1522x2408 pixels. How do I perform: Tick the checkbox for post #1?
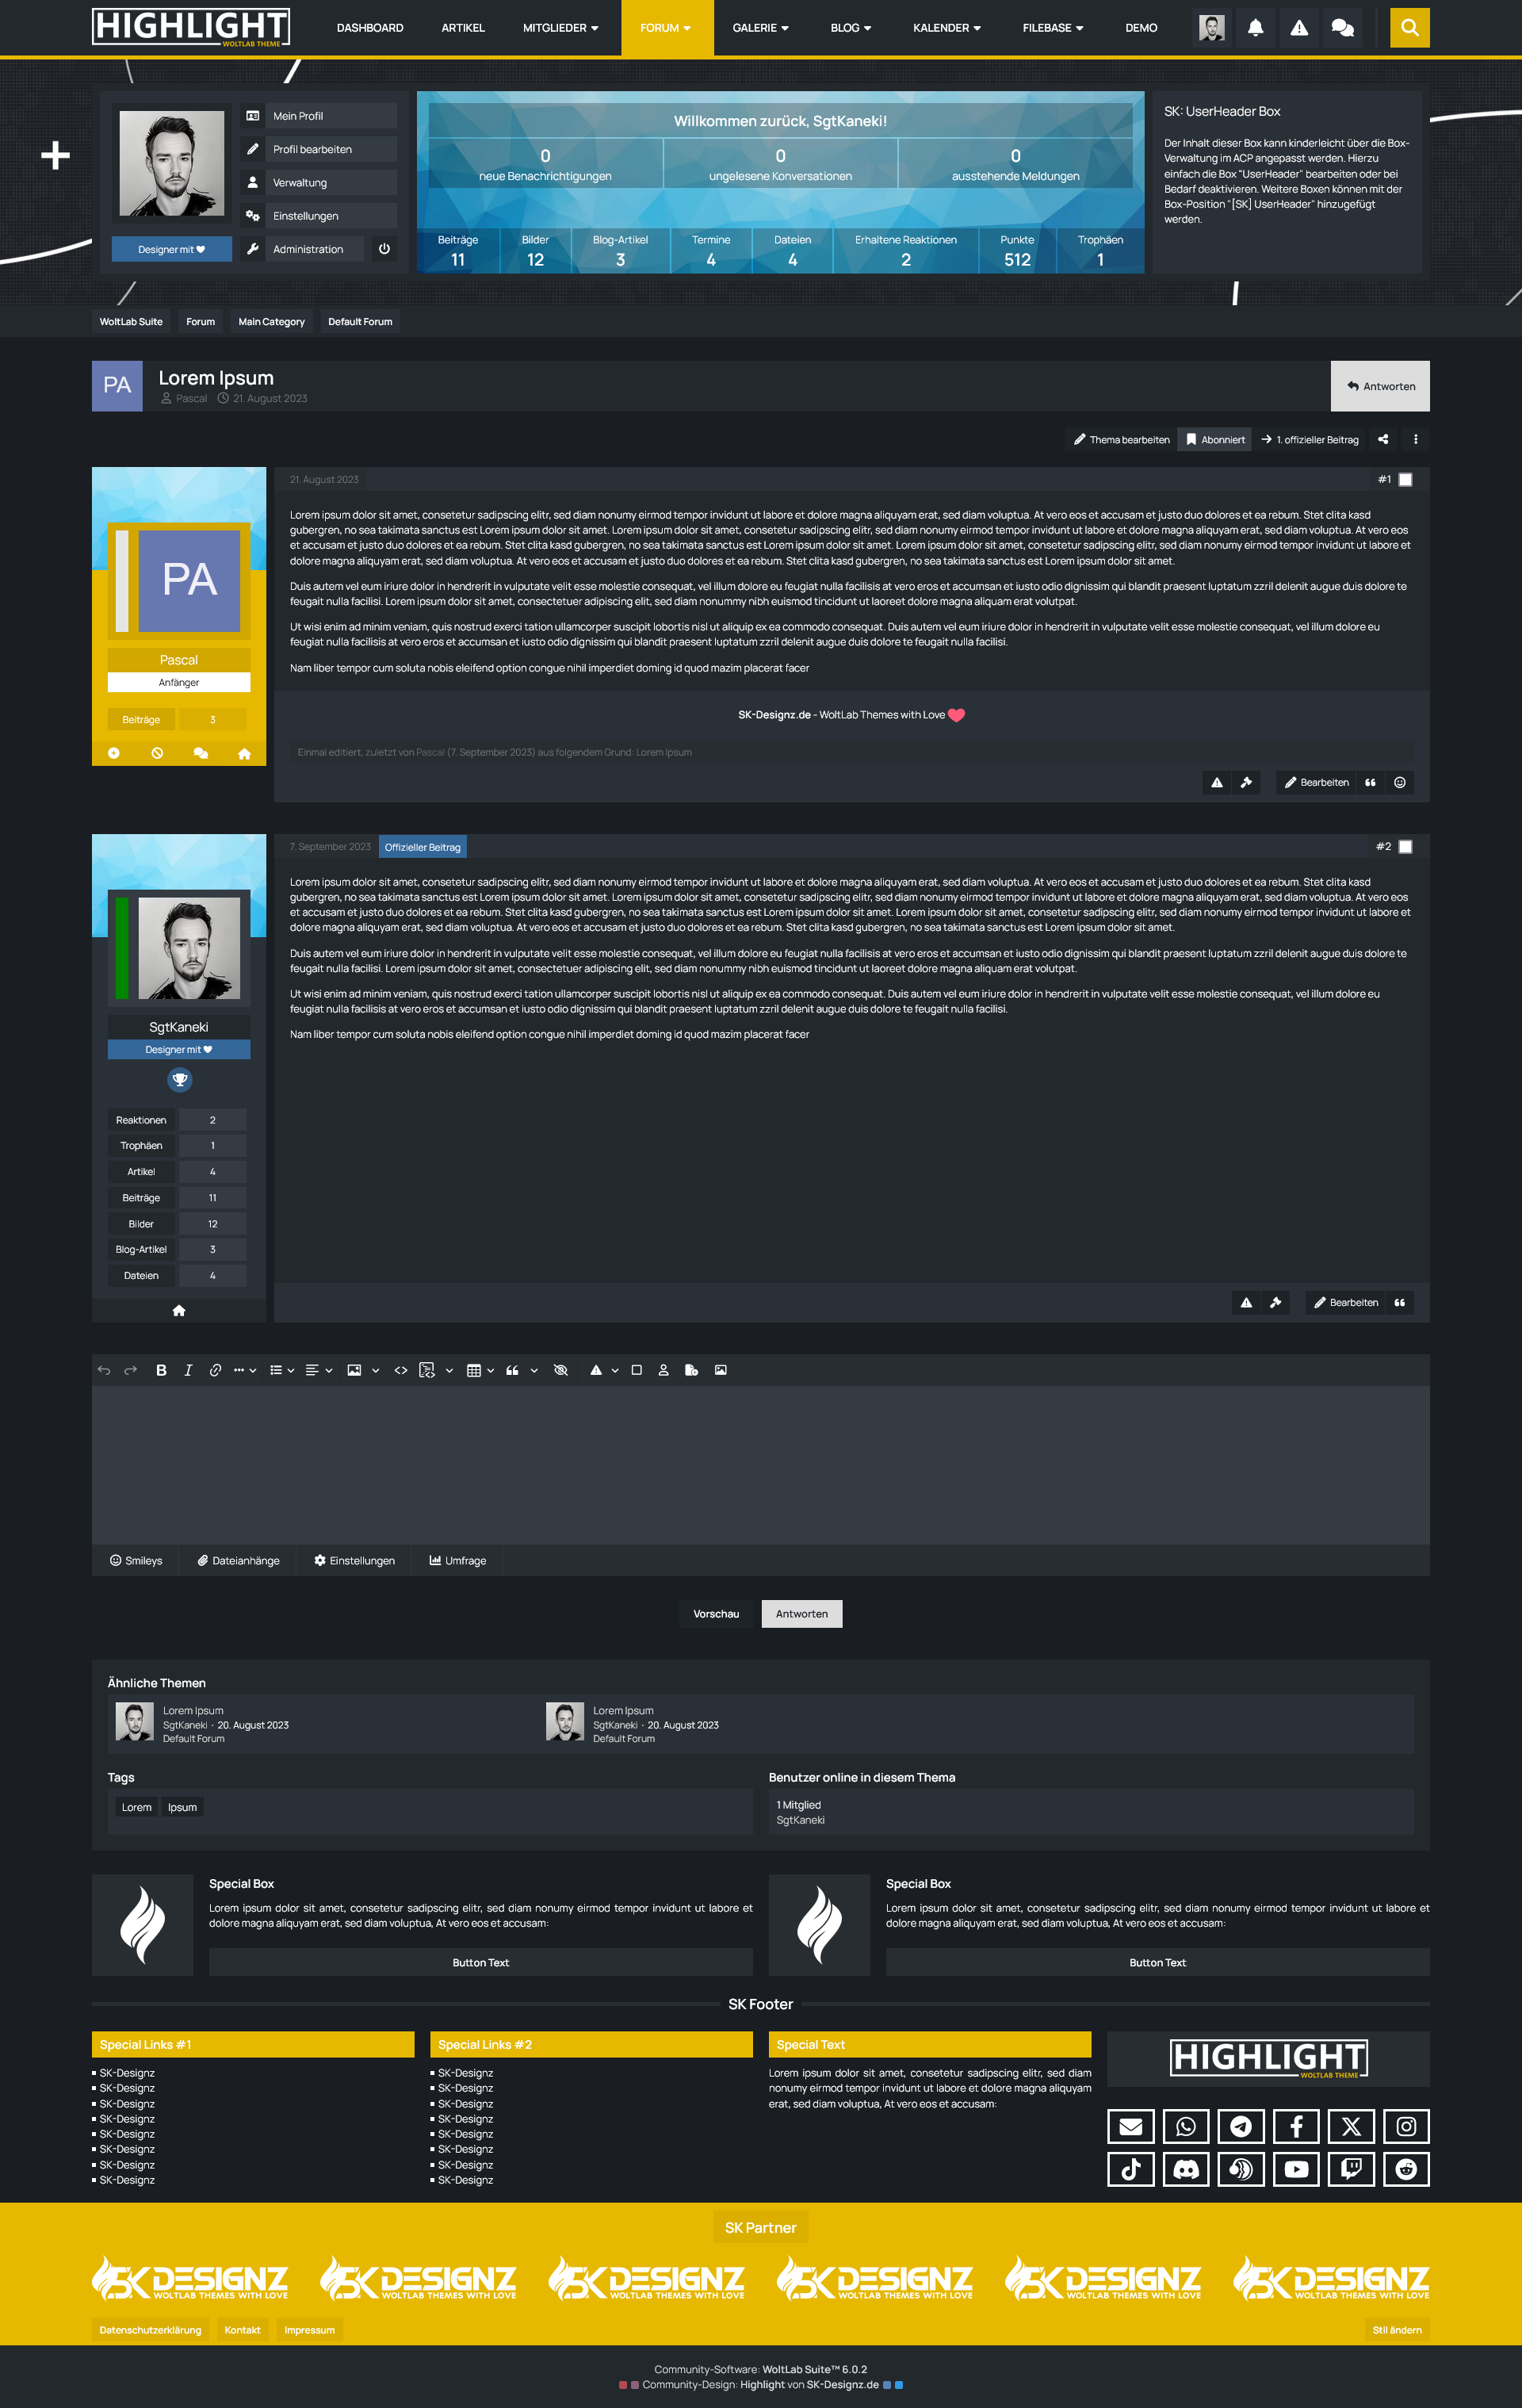tap(1405, 480)
